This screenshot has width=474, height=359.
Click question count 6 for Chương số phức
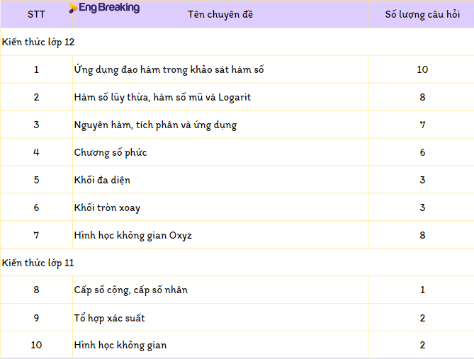point(422,152)
